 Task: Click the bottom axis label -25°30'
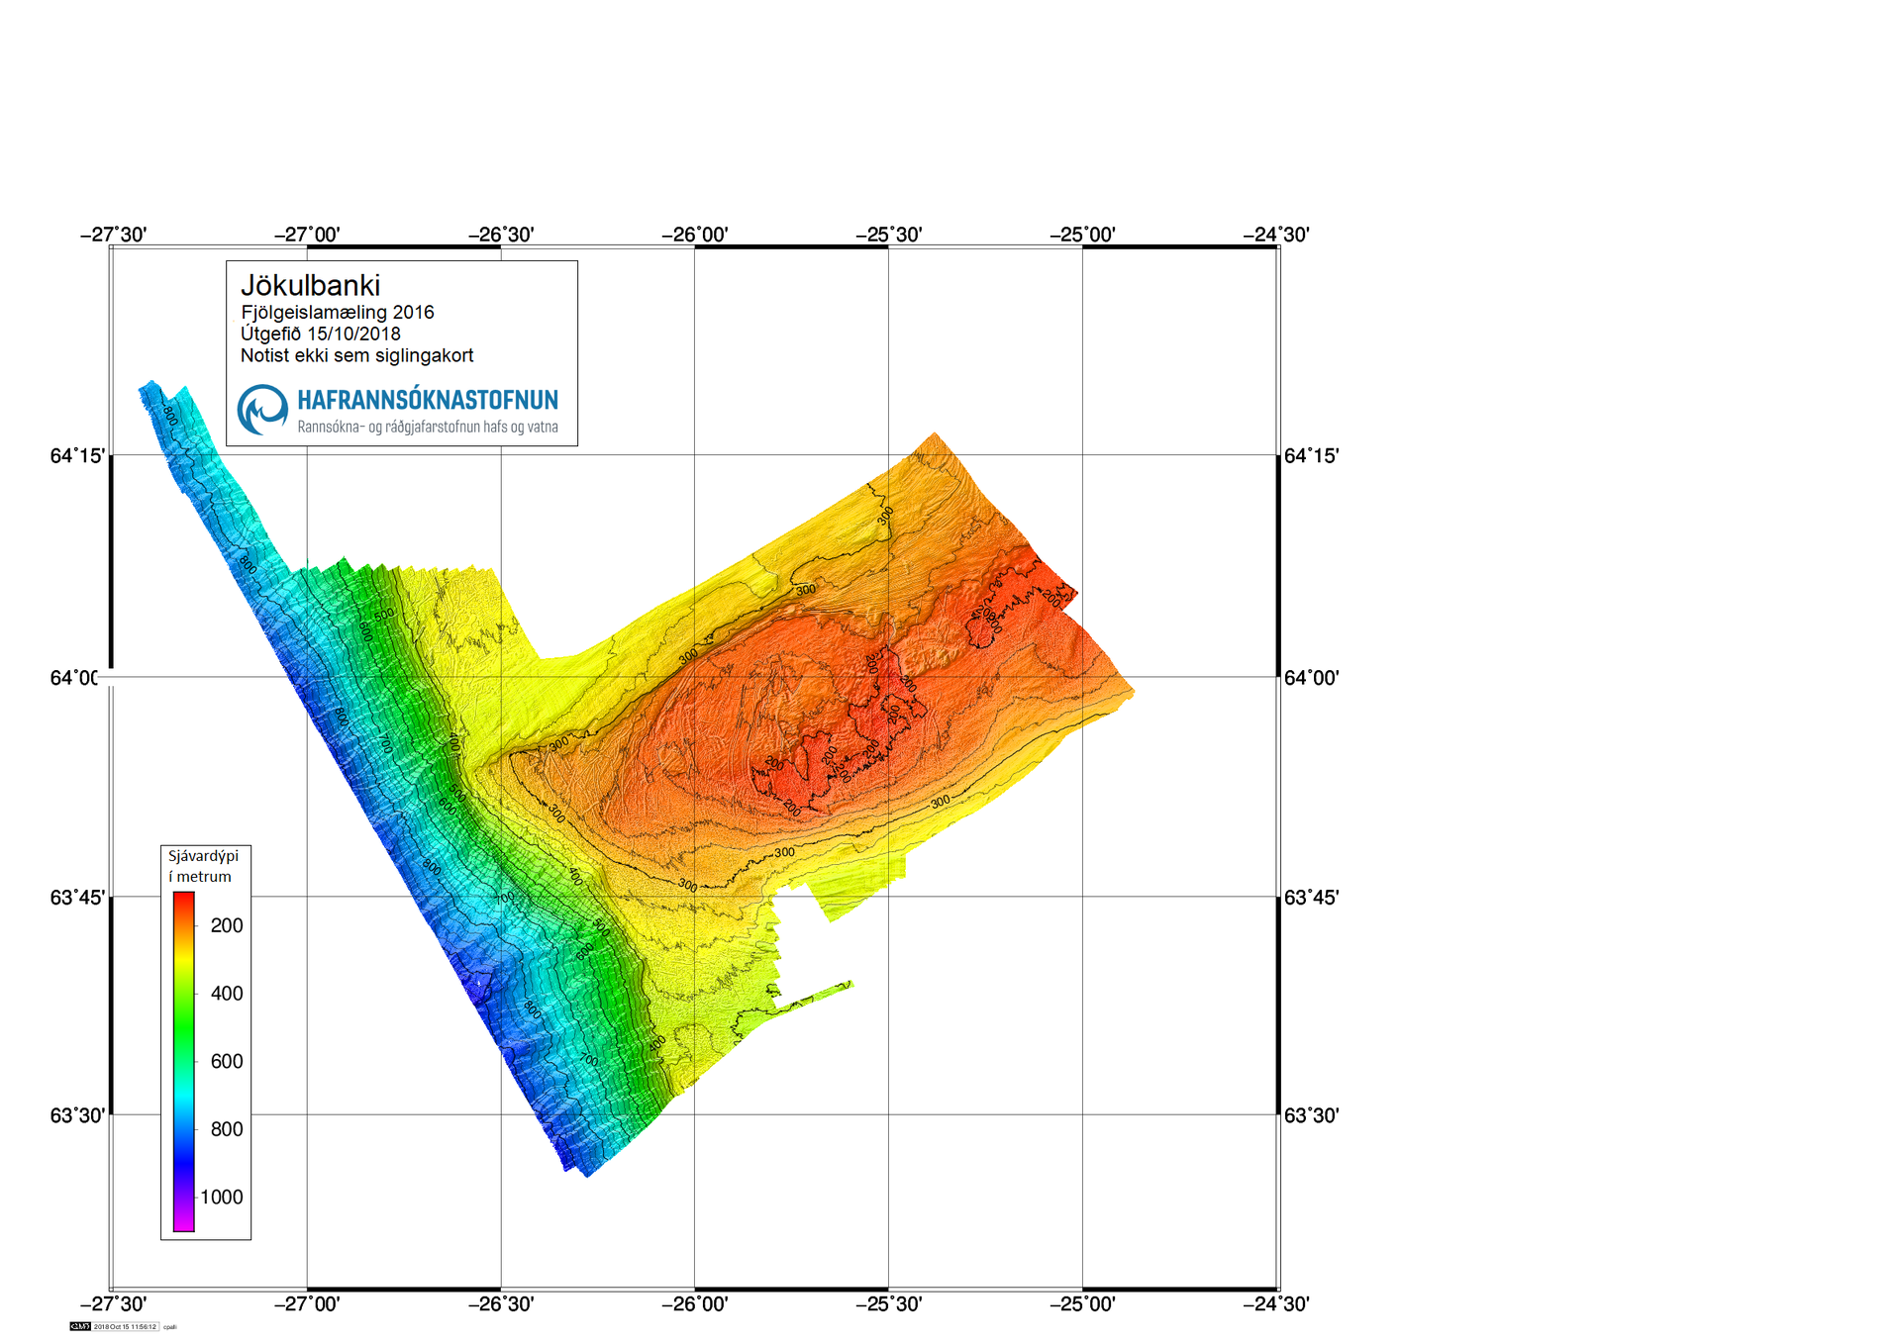tap(888, 1304)
